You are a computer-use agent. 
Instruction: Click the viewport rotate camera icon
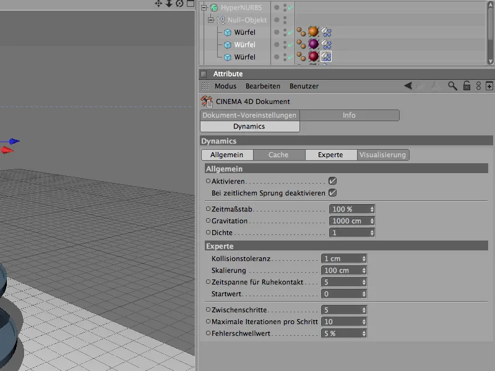(x=179, y=4)
